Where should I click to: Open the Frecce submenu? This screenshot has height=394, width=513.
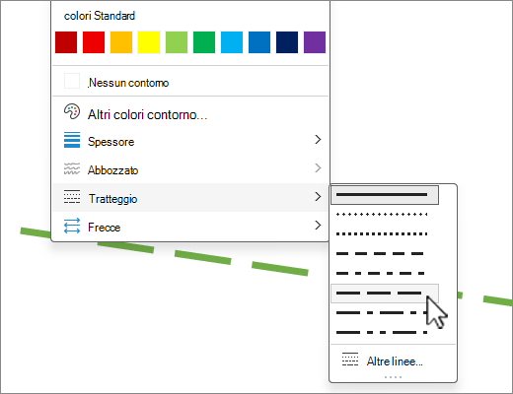[190, 227]
